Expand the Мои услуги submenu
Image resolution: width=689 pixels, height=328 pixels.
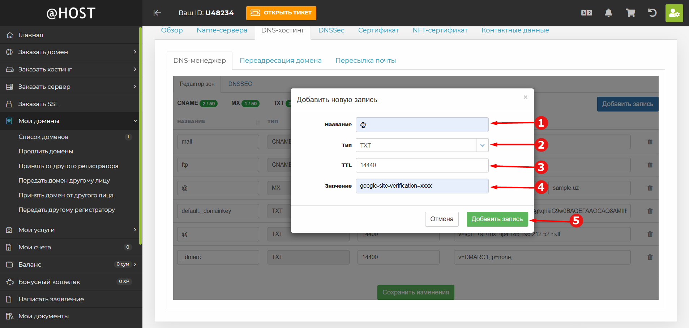[x=135, y=230]
